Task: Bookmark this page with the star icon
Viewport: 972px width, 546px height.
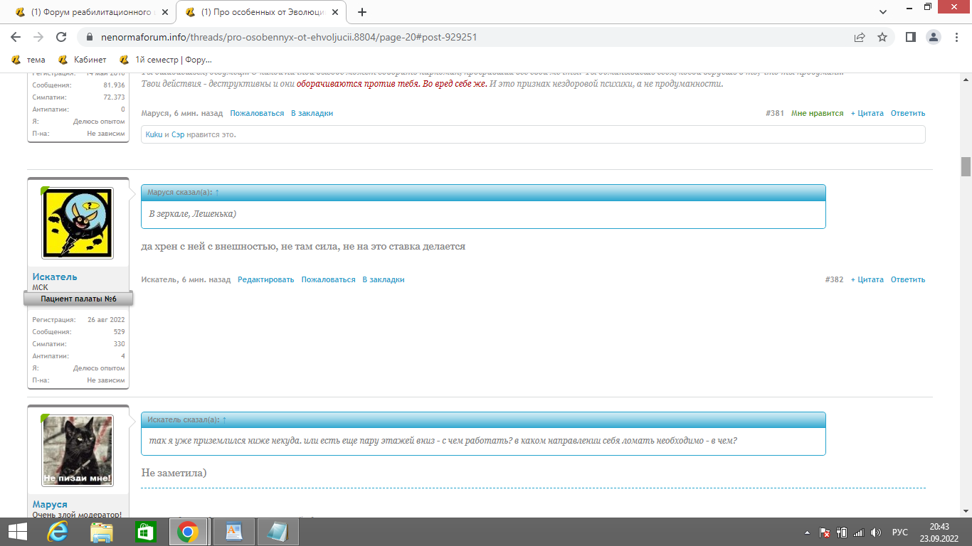Action: [882, 37]
